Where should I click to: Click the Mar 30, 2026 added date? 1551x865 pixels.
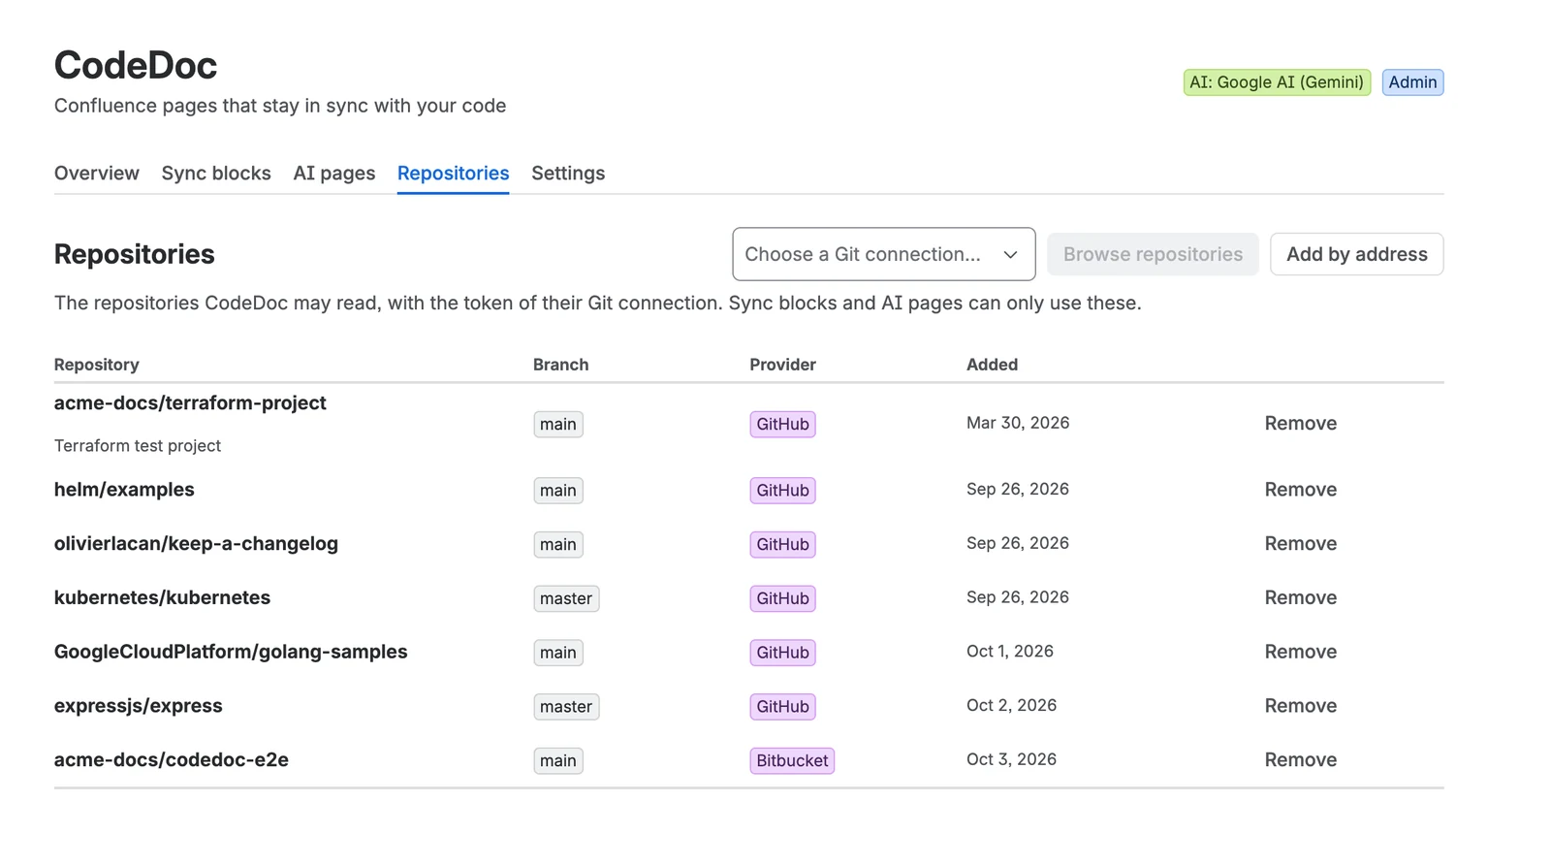(x=1018, y=423)
